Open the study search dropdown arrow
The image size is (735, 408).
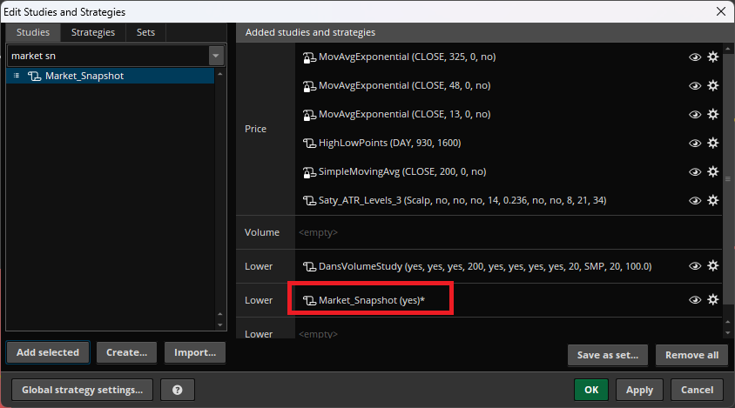(x=216, y=56)
